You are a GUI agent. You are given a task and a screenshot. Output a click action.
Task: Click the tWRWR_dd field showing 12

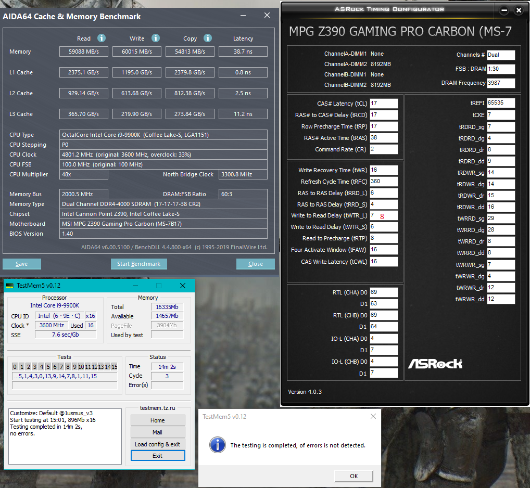501,299
